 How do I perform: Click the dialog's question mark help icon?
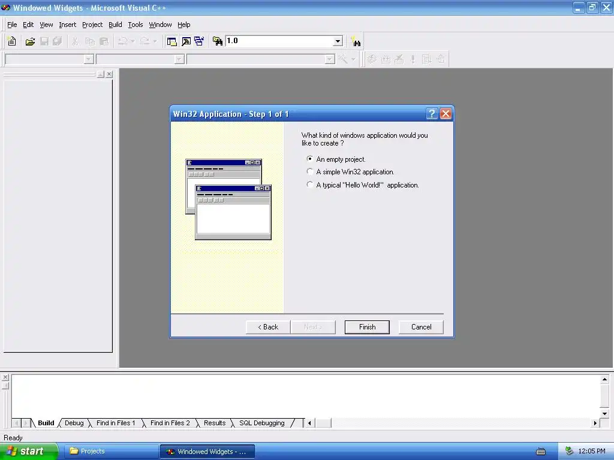tap(432, 114)
